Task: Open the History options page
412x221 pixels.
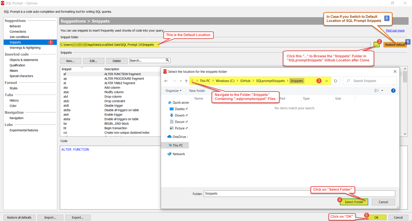Action: point(14,100)
